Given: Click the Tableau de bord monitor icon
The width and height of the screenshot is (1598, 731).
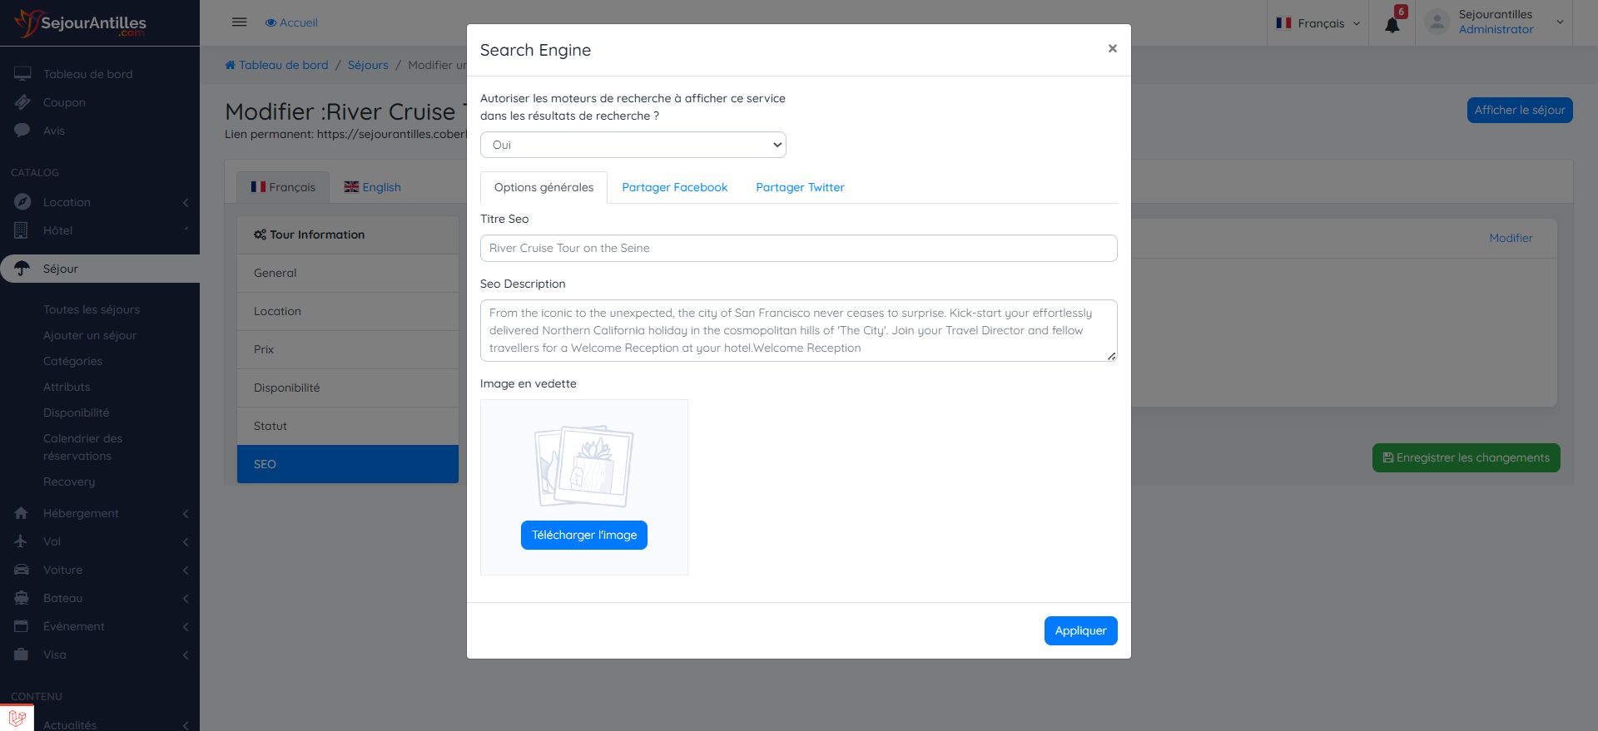Looking at the screenshot, I should (x=22, y=74).
